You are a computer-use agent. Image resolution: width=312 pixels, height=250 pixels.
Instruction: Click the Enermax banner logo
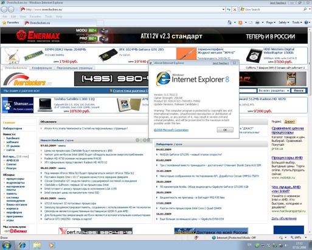pos(38,35)
